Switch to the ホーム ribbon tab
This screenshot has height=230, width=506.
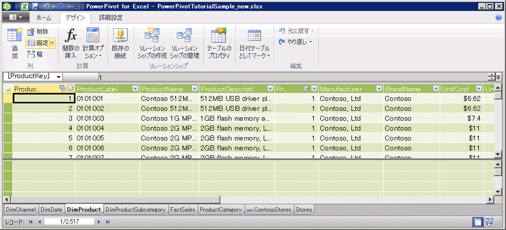click(x=44, y=17)
